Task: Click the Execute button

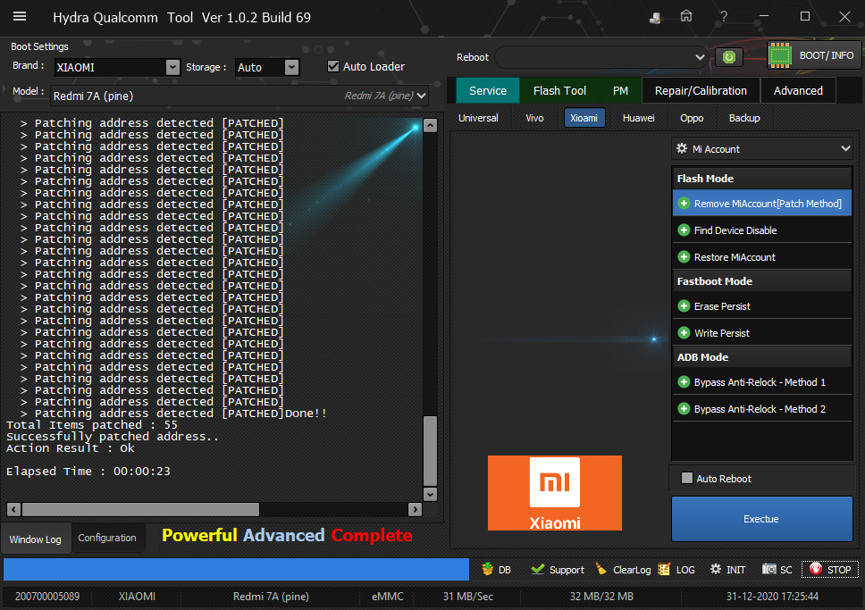Action: (x=762, y=518)
